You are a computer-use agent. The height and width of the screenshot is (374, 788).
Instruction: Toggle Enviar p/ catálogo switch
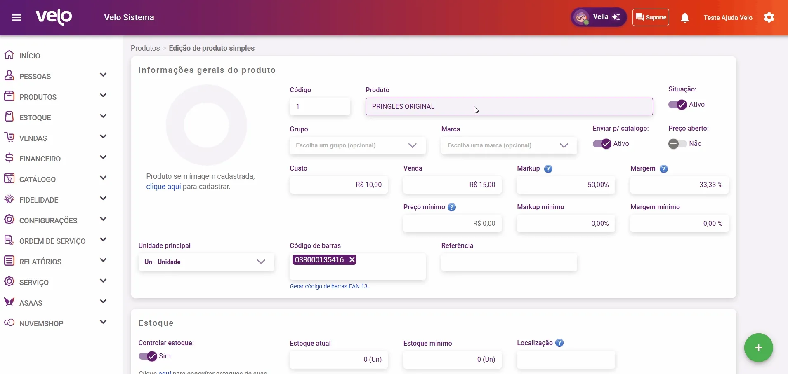[602, 144]
